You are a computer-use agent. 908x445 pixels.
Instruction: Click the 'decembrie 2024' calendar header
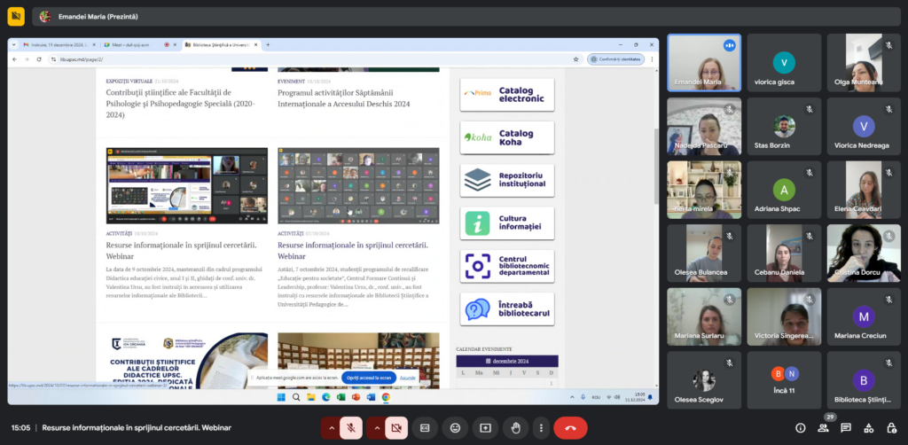click(507, 361)
